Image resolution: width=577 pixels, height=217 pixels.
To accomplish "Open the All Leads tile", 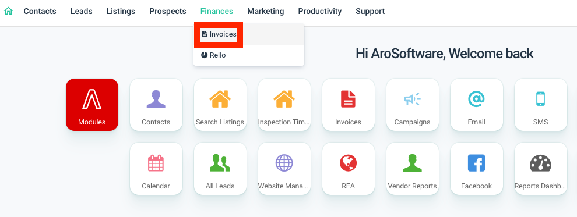I will tap(220, 169).
